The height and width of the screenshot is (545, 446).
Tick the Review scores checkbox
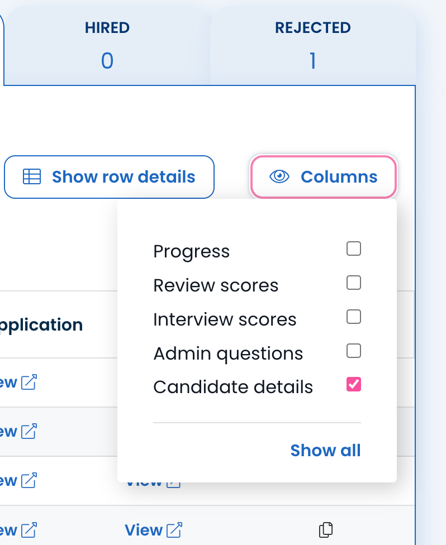[x=354, y=283]
